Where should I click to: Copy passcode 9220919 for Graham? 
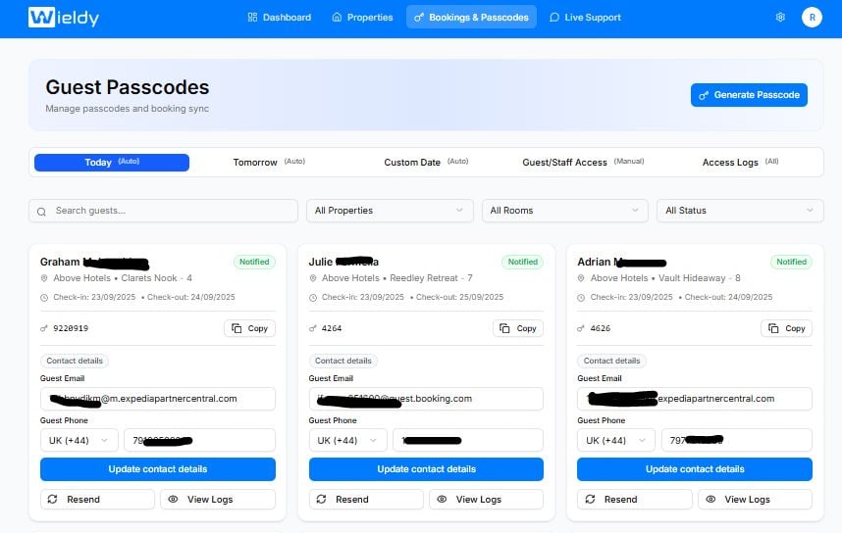click(x=249, y=328)
